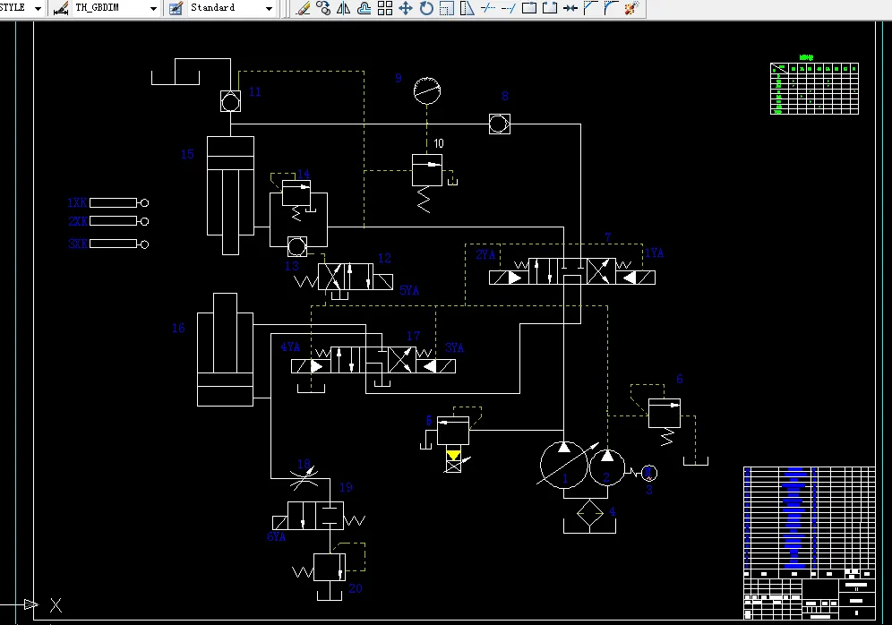Select the Fillet tool
Screen dimensions: 892x625
(x=611, y=8)
